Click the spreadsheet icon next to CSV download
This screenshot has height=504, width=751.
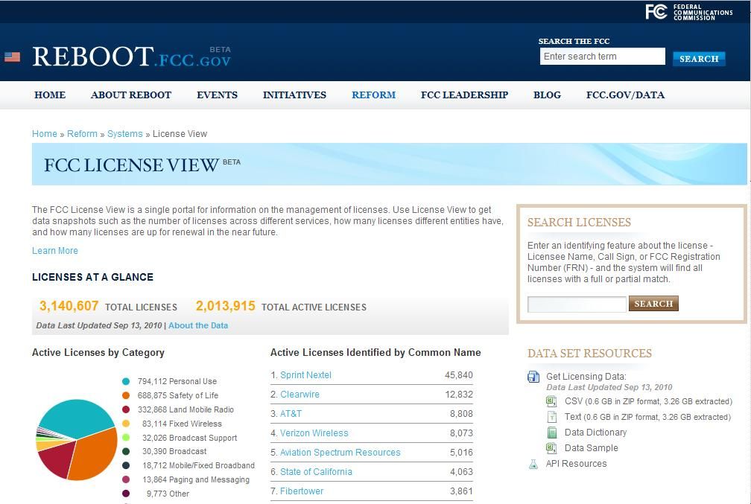tap(551, 401)
